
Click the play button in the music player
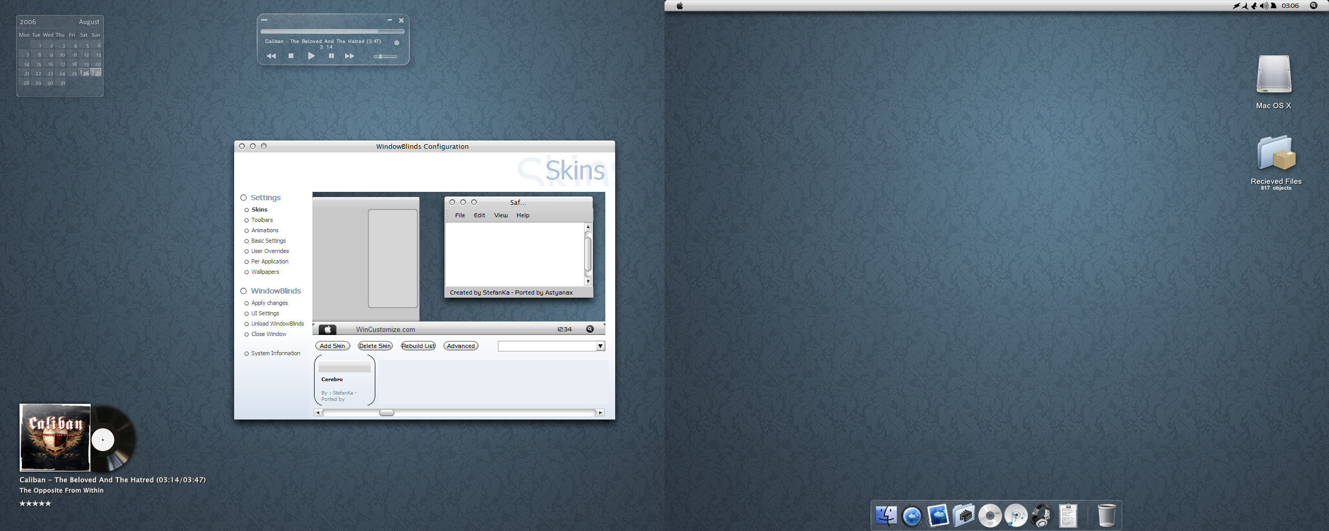311,56
